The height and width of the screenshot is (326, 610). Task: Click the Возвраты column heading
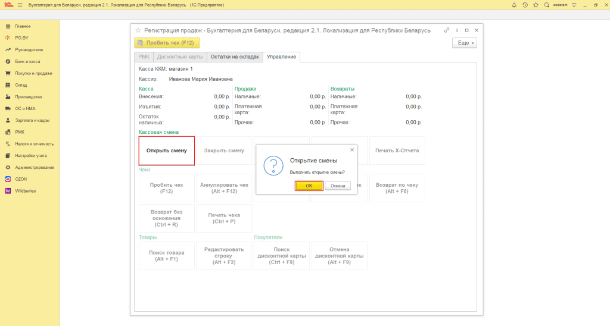coord(343,89)
